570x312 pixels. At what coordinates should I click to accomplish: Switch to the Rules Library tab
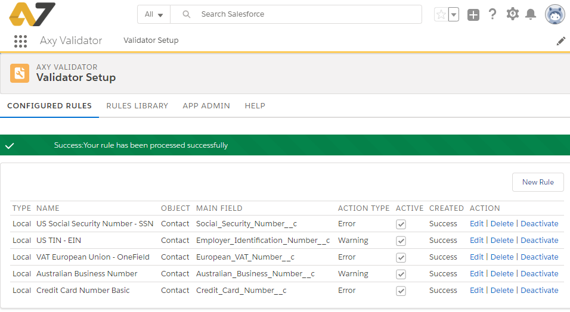[137, 106]
